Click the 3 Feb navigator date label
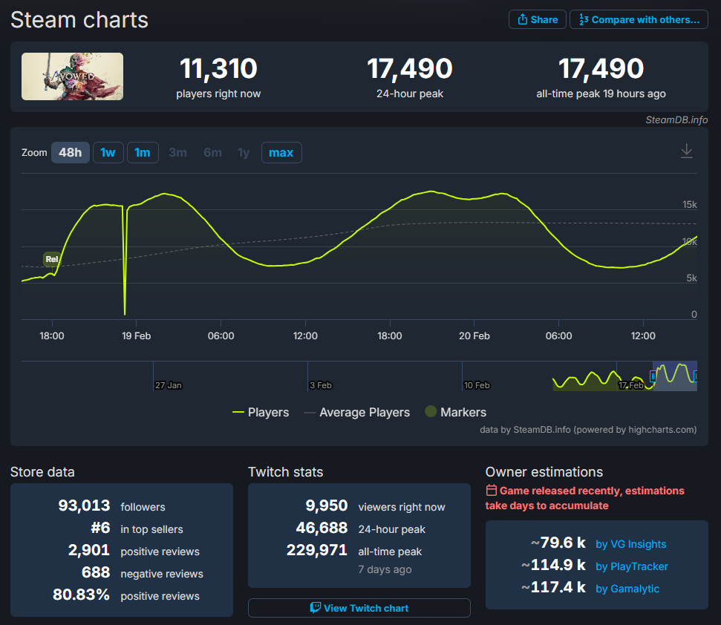Image resolution: width=721 pixels, height=625 pixels. pyautogui.click(x=321, y=385)
